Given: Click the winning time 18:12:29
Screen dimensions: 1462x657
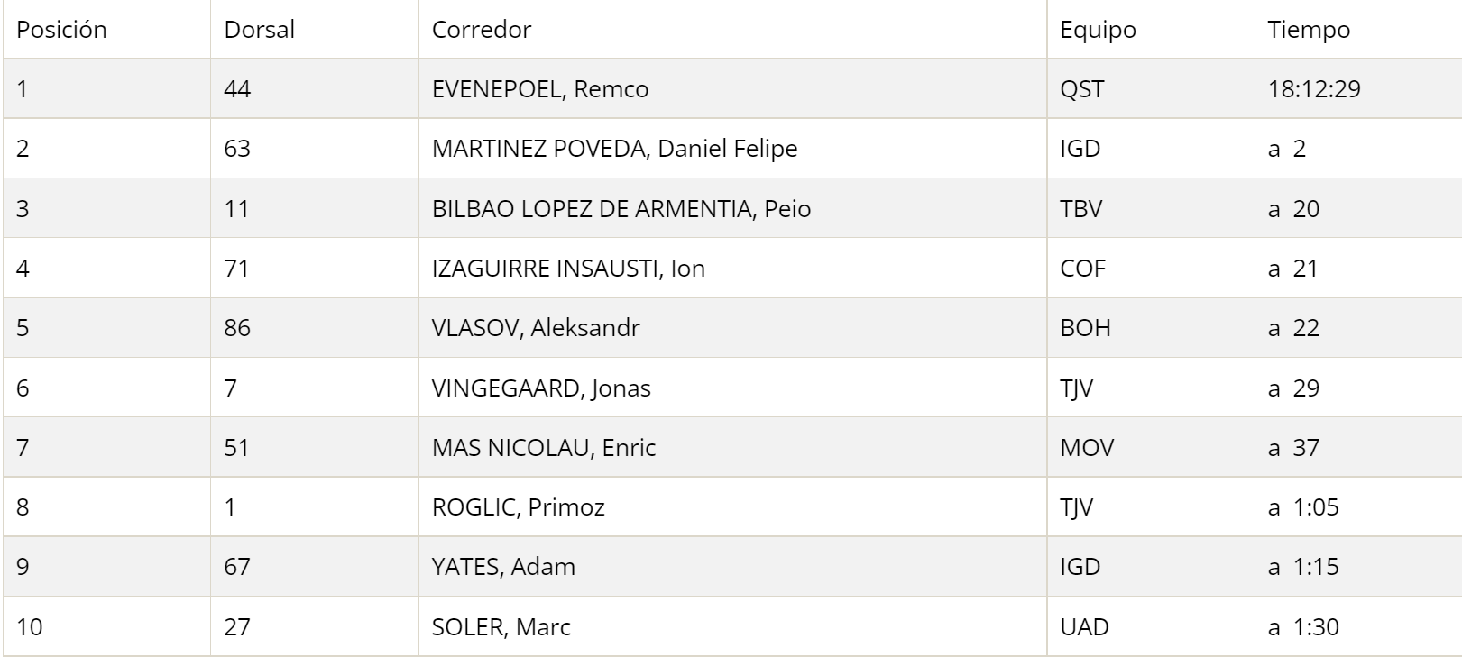Looking at the screenshot, I should [1313, 89].
